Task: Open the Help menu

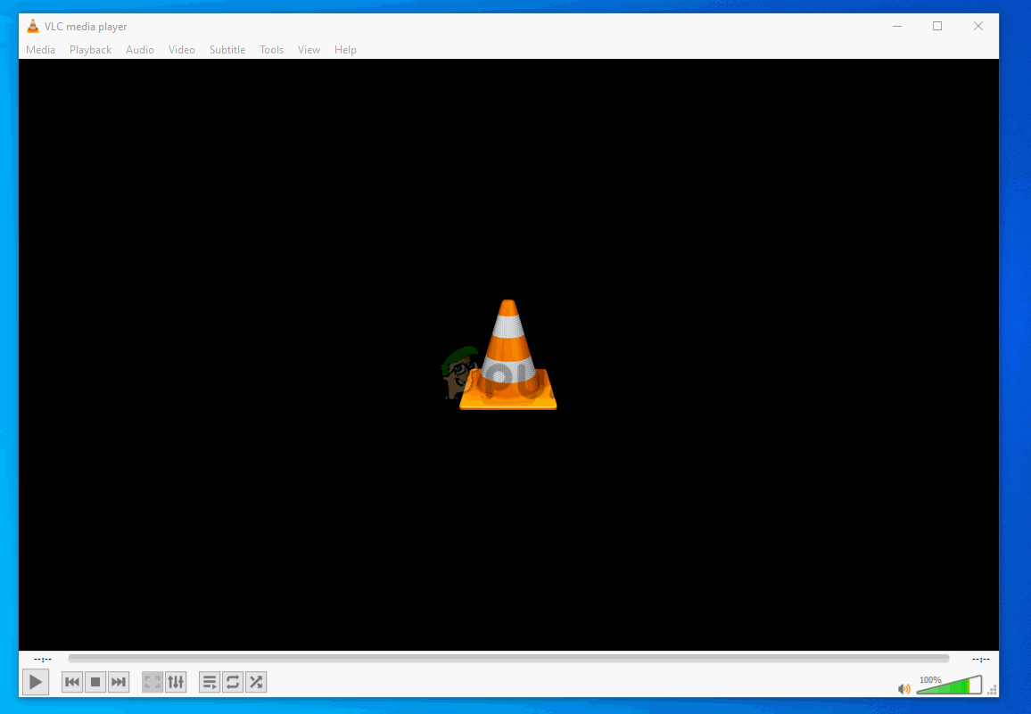Action: (x=345, y=50)
